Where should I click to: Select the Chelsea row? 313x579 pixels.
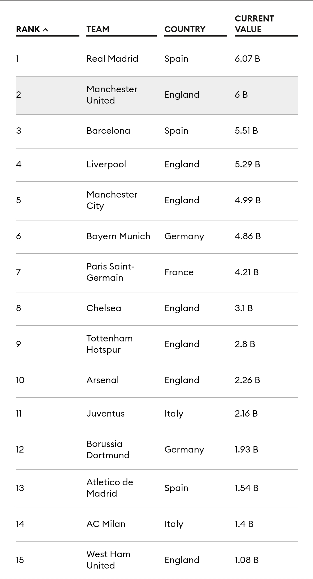[157, 308]
